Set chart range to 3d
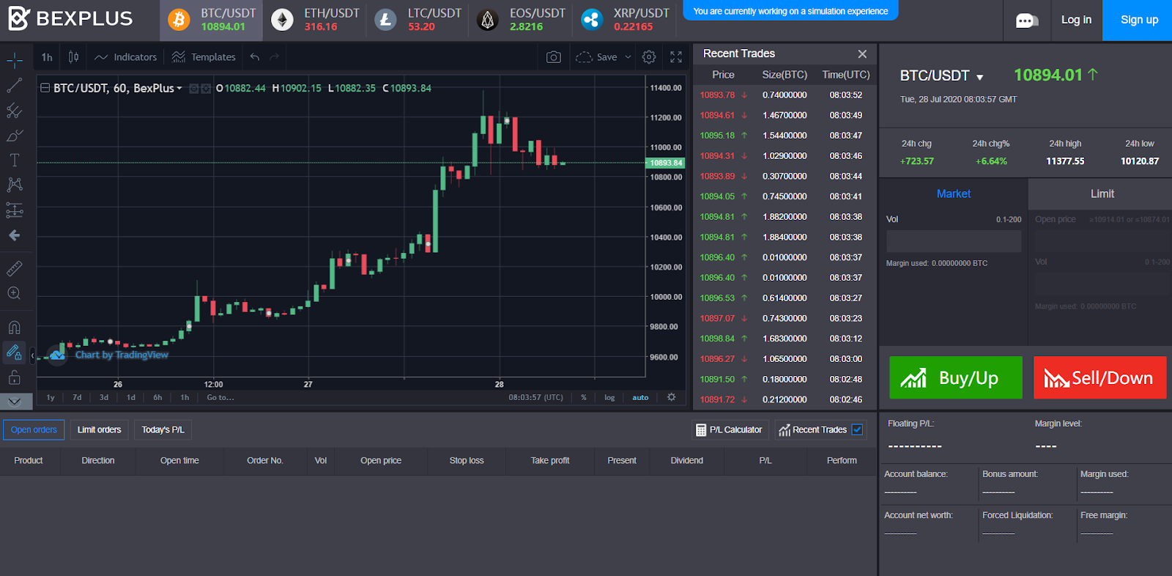Screen dimensions: 1172x576 coord(104,398)
